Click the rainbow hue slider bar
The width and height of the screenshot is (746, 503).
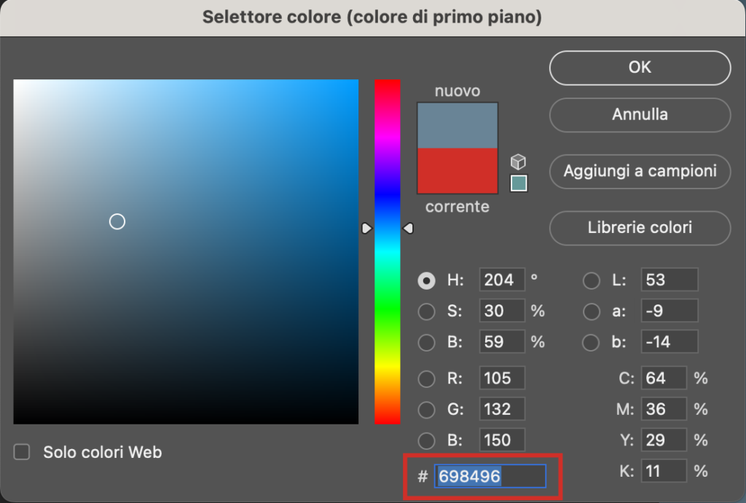388,328
